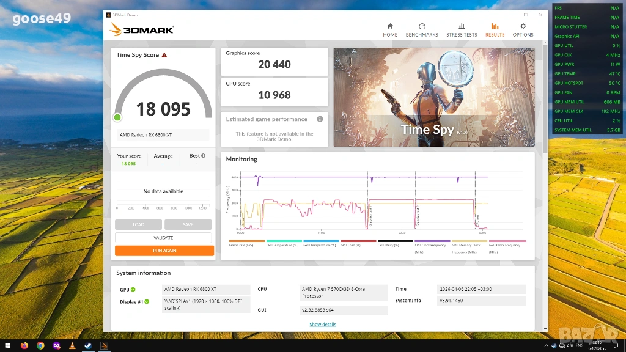Open the Options gear icon
The image size is (626, 352).
click(523, 26)
